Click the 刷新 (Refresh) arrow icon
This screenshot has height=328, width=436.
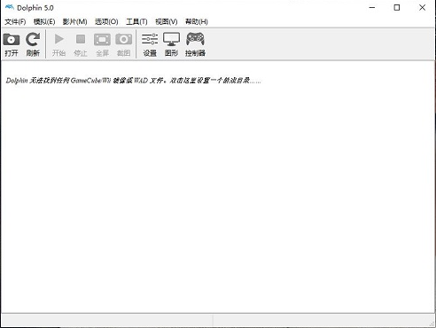(x=33, y=40)
